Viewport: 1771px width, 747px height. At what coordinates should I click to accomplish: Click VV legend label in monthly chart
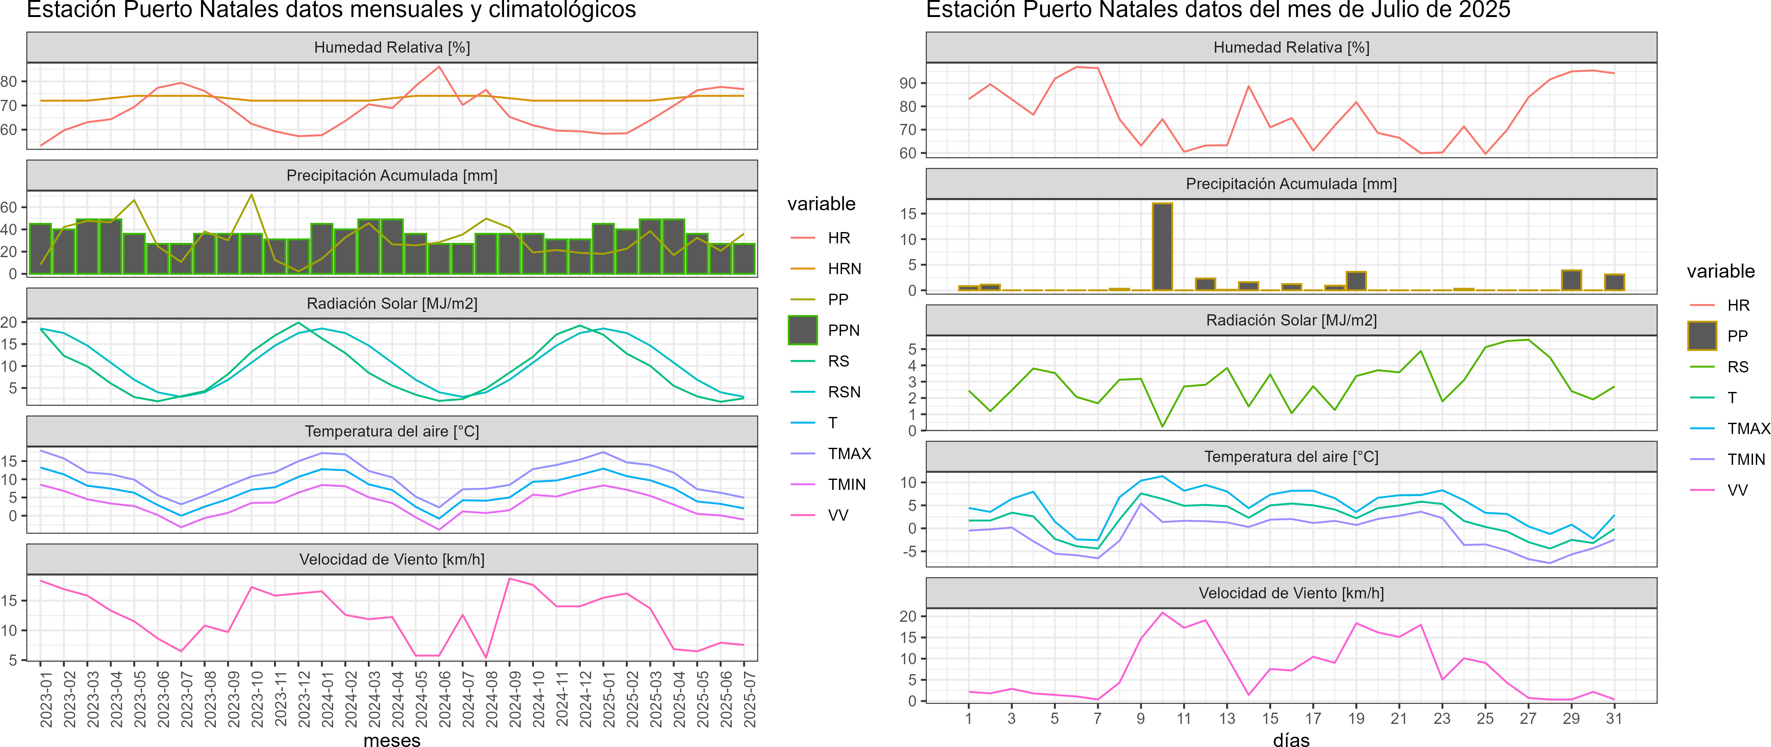tap(838, 516)
